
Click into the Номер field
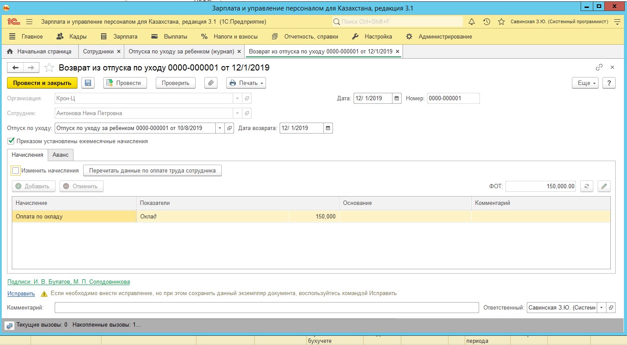(x=453, y=98)
